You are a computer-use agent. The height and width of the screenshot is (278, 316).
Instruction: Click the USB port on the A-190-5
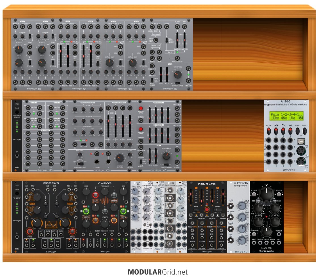(x=301, y=141)
